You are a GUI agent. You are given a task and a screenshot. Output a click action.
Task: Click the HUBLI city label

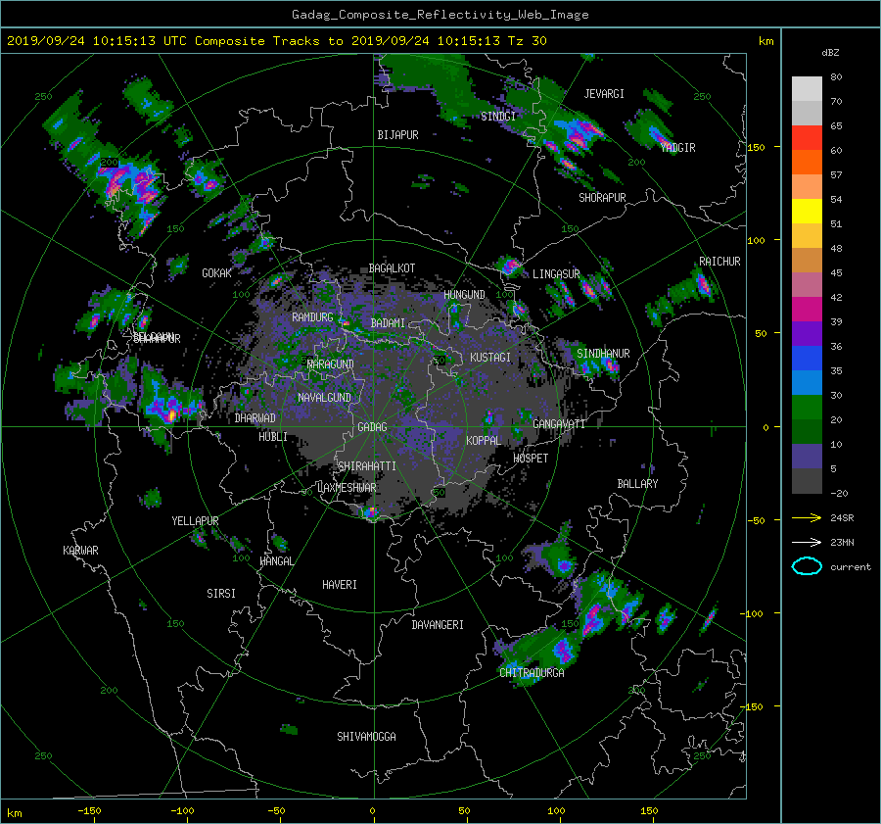[273, 437]
